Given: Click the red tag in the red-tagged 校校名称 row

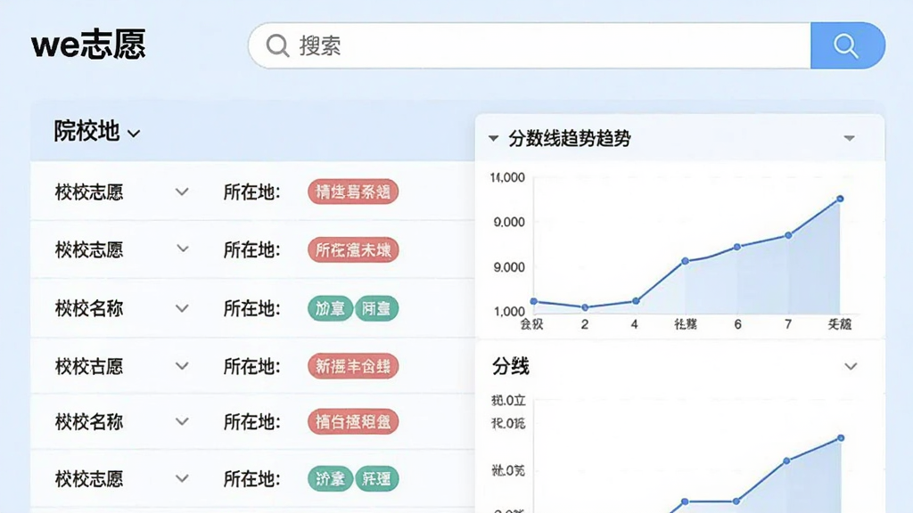Looking at the screenshot, I should coord(353,421).
